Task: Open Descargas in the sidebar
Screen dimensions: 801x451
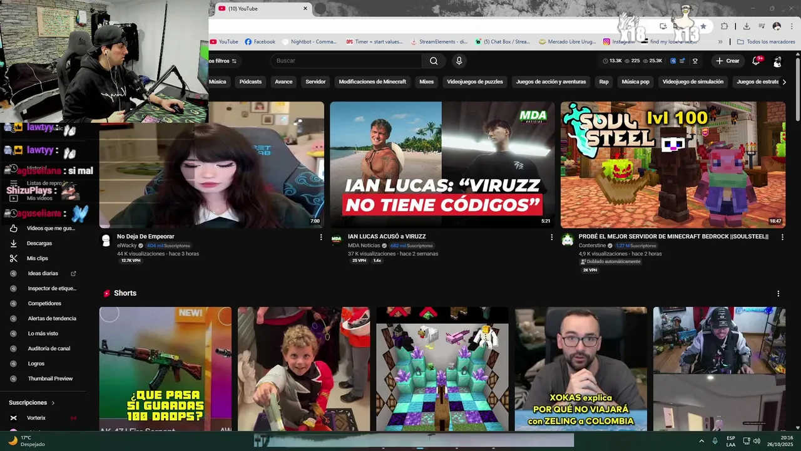Action: pos(39,243)
